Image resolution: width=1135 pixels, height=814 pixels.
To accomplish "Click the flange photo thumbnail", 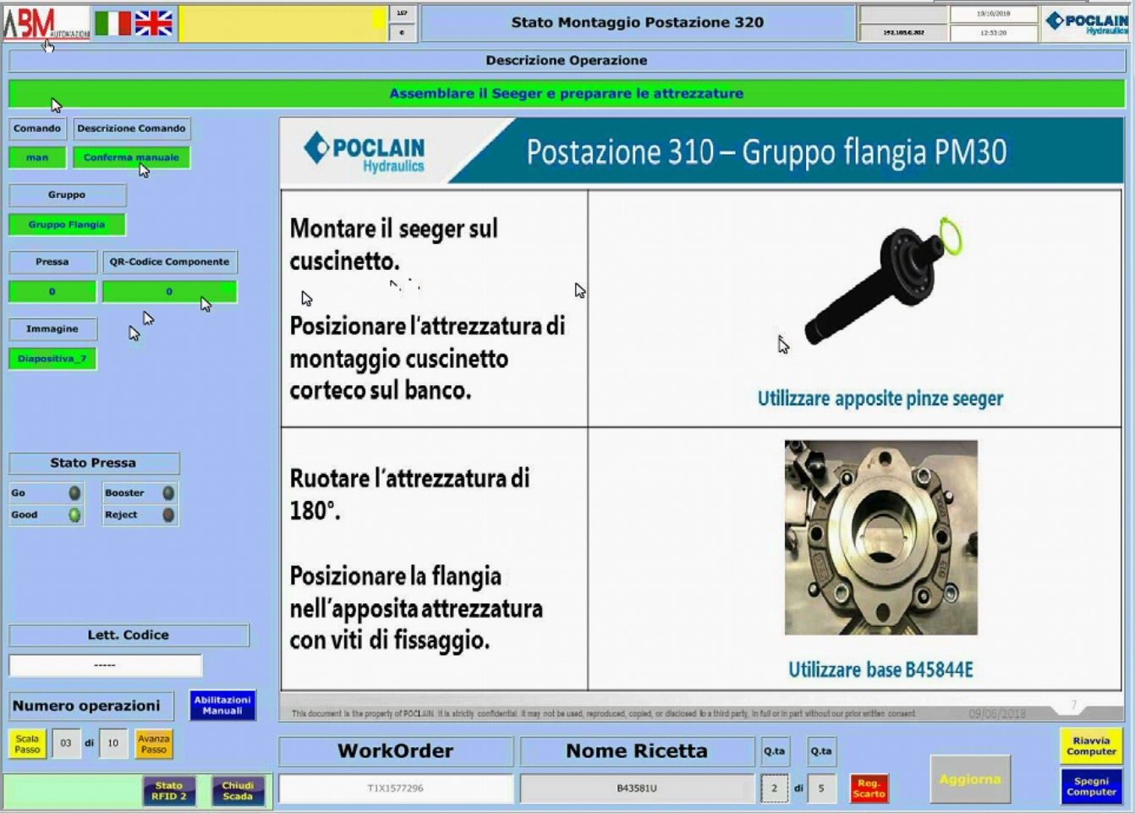I will [x=880, y=537].
